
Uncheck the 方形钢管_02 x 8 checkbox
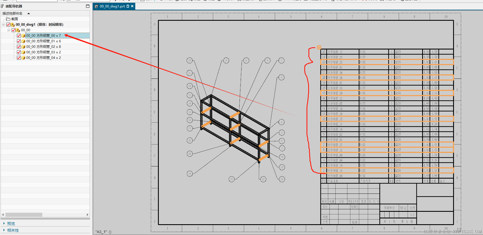pyautogui.click(x=19, y=47)
